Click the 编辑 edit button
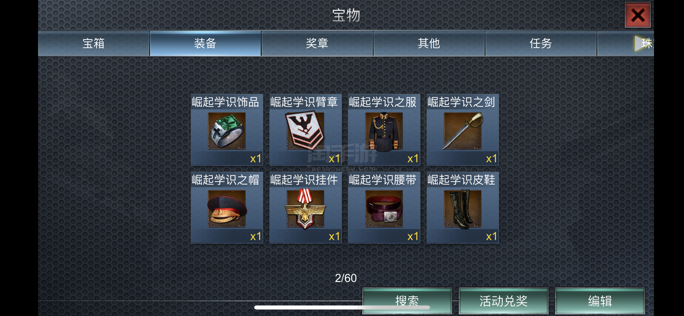This screenshot has height=316, width=684. tap(600, 301)
